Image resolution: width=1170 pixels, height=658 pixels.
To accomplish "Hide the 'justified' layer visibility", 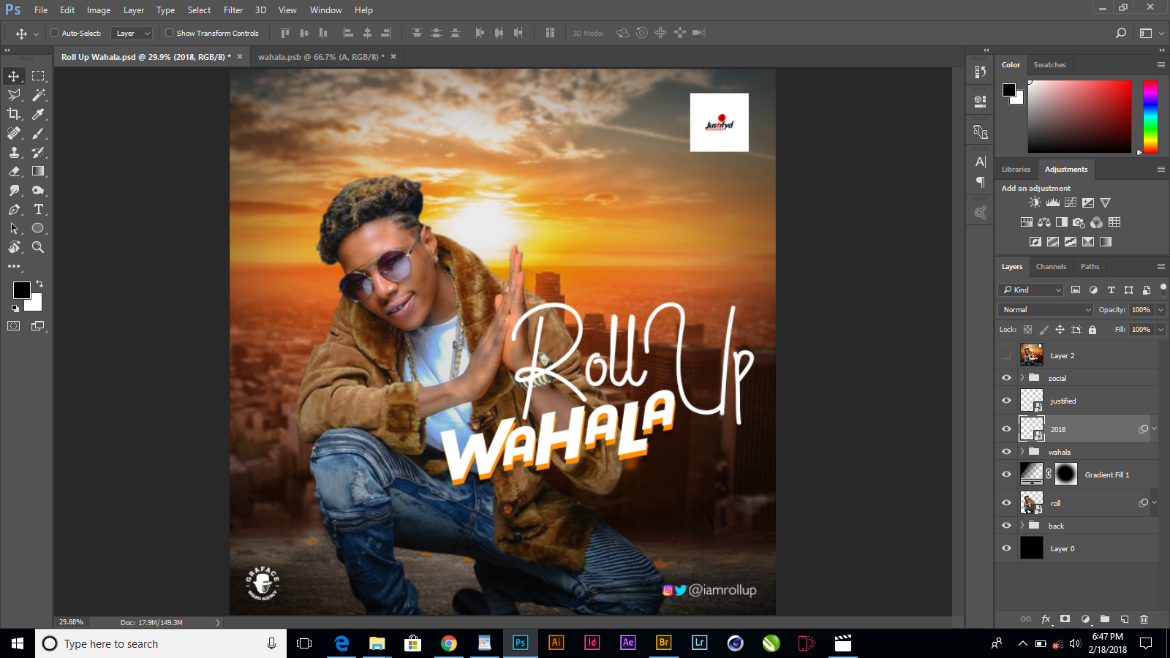I will pos(1007,400).
